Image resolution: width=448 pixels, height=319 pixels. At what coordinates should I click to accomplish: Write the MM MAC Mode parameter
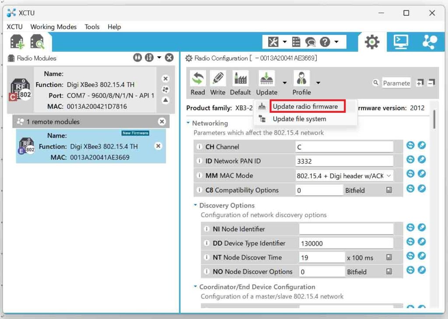point(422,173)
